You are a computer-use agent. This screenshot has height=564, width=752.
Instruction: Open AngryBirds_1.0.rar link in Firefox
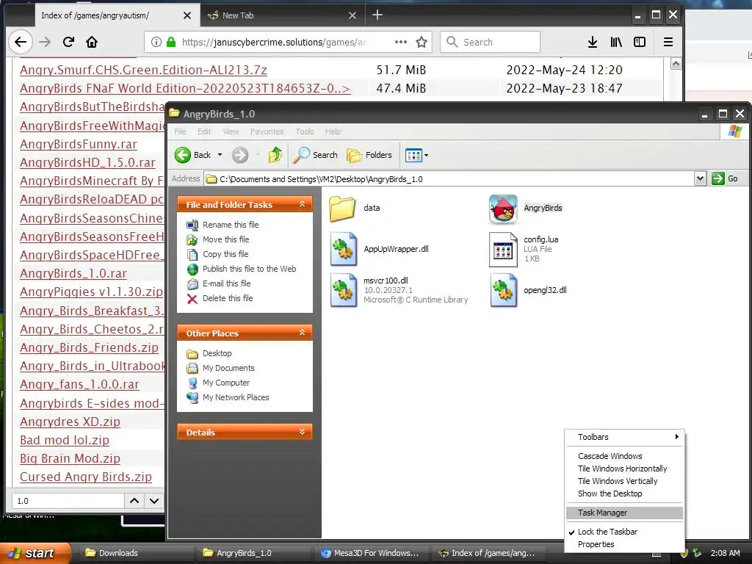pos(73,273)
